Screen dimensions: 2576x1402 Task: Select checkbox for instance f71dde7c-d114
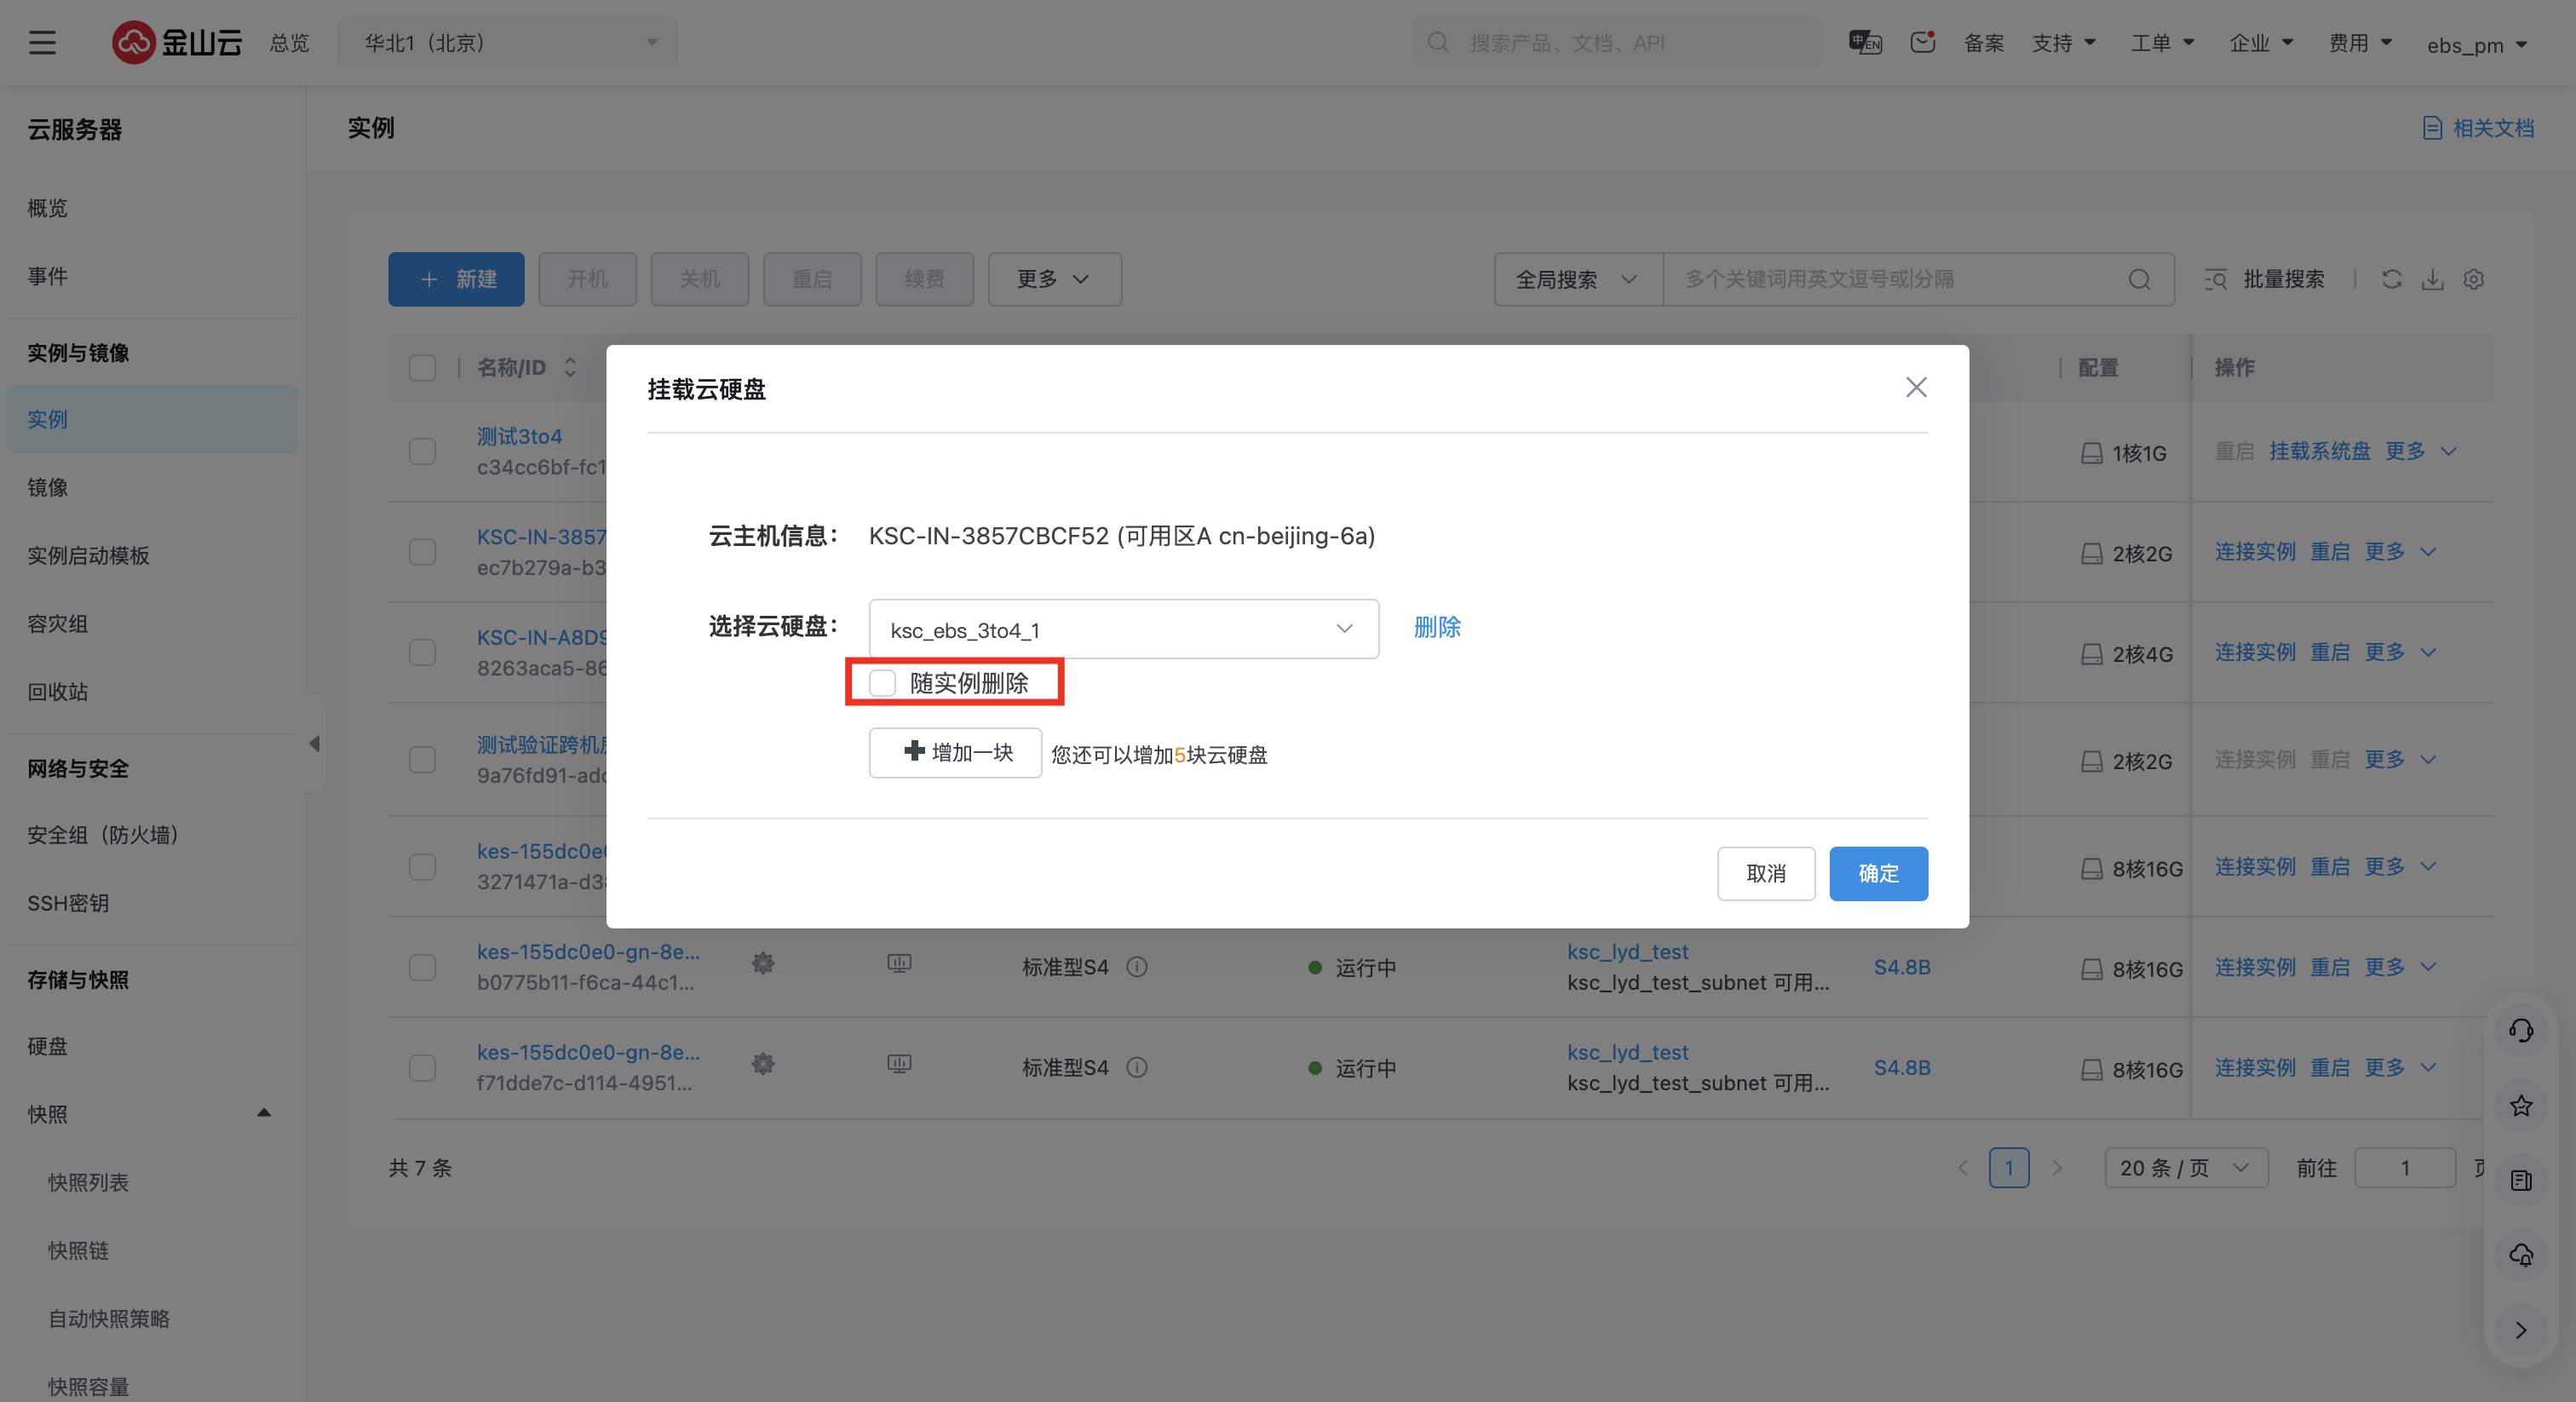click(x=422, y=1067)
